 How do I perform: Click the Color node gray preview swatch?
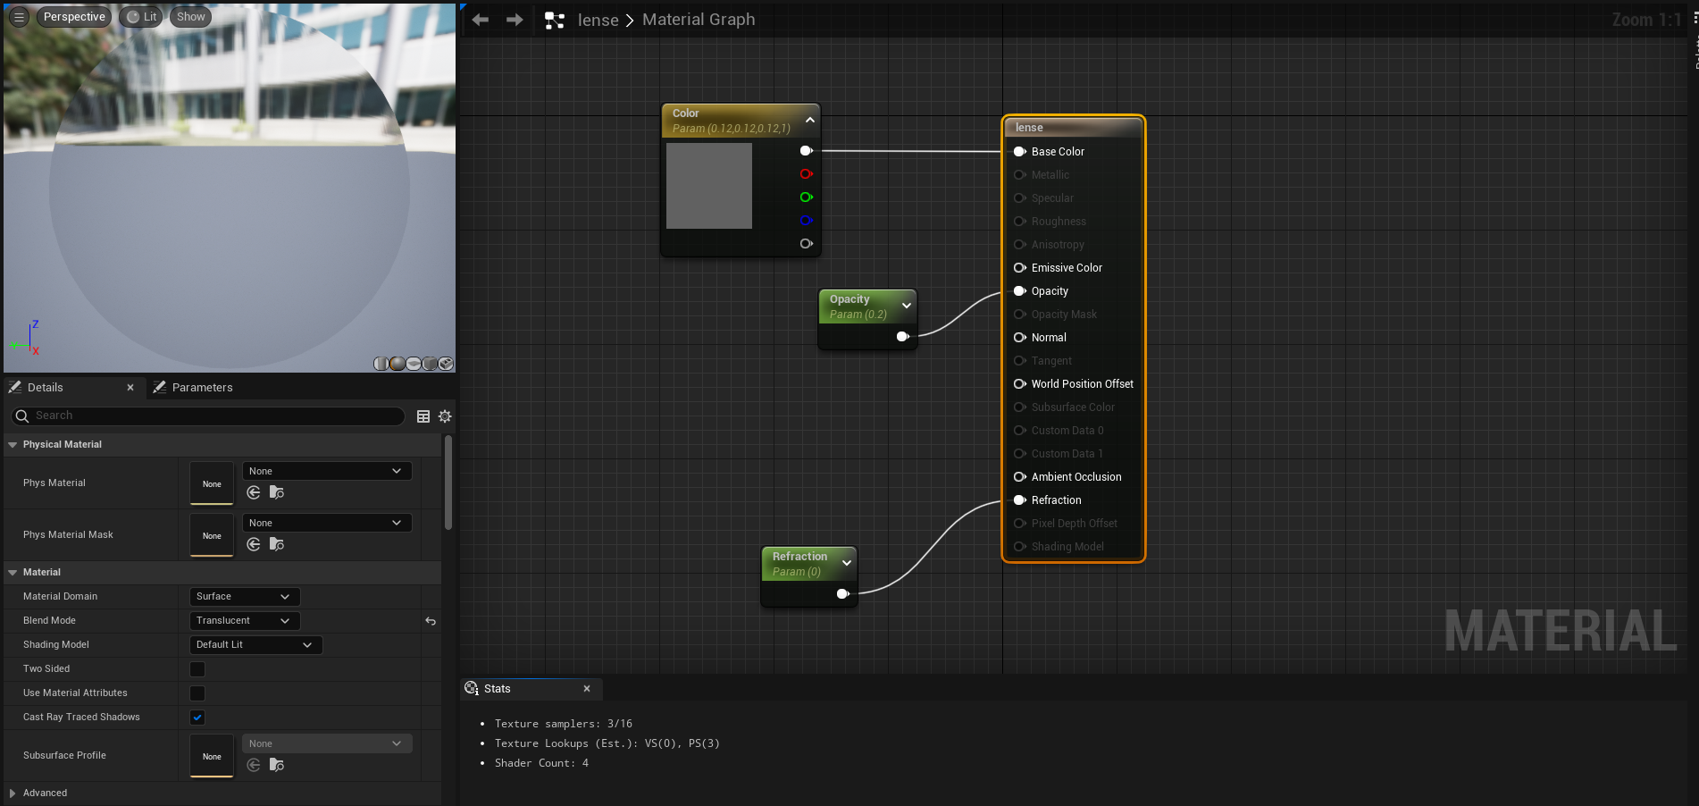tap(708, 186)
